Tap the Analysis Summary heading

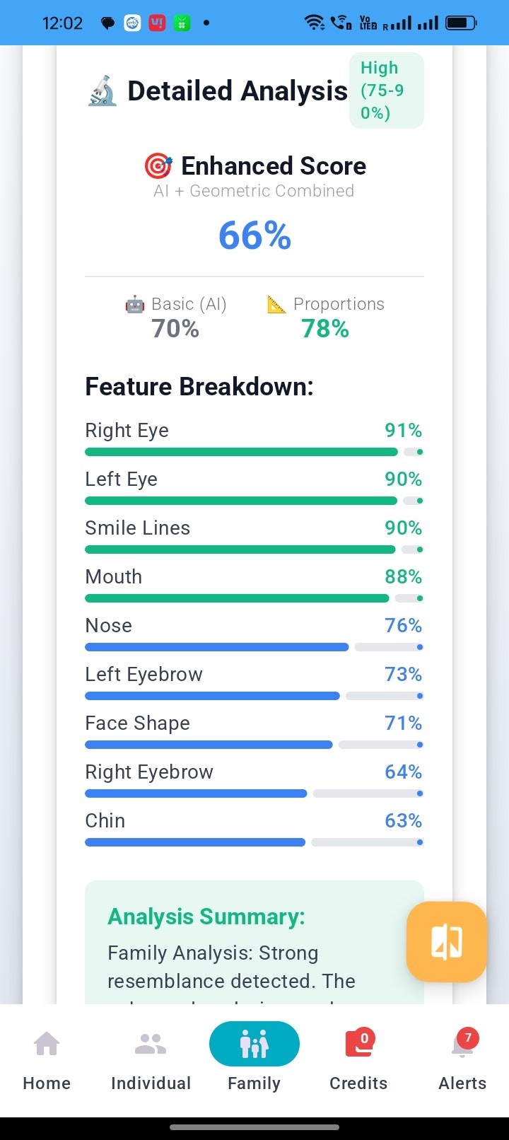coord(206,917)
